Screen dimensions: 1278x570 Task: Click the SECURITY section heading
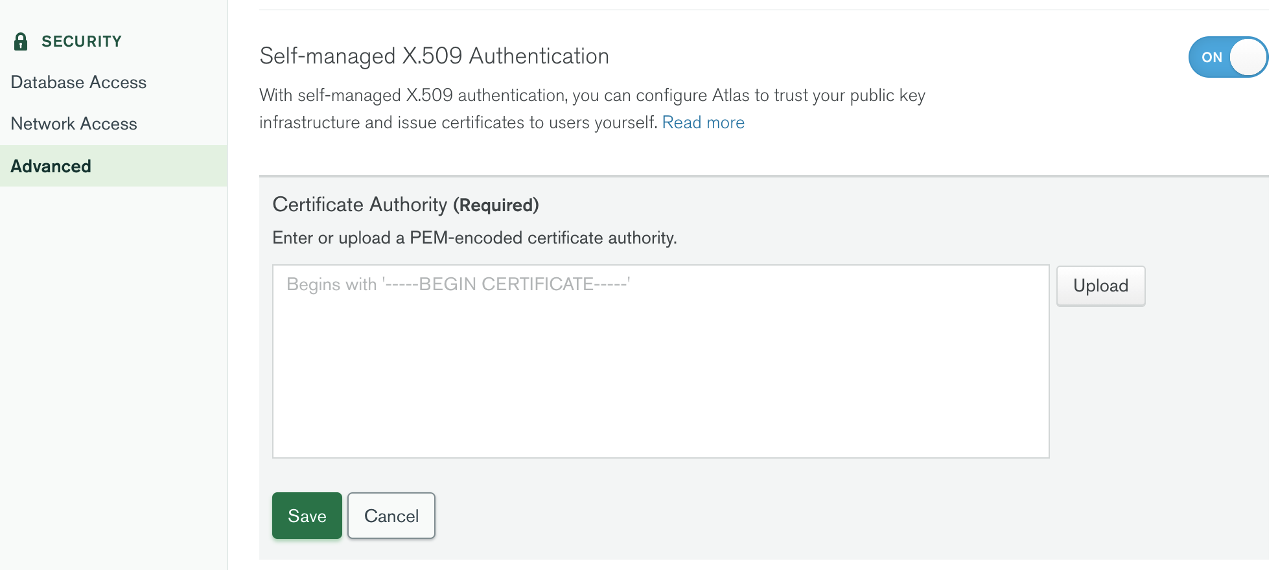[82, 41]
